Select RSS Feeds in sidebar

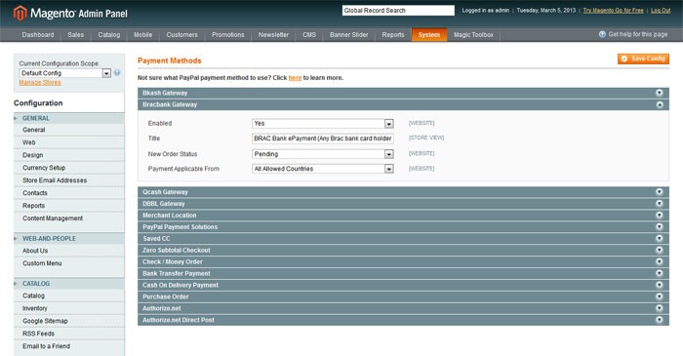tap(69, 334)
